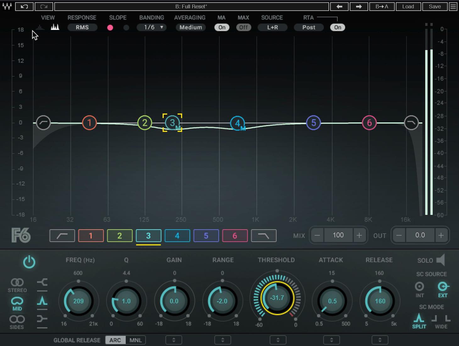Toggle the MA On switch
This screenshot has width=459, height=346.
pyautogui.click(x=222, y=27)
